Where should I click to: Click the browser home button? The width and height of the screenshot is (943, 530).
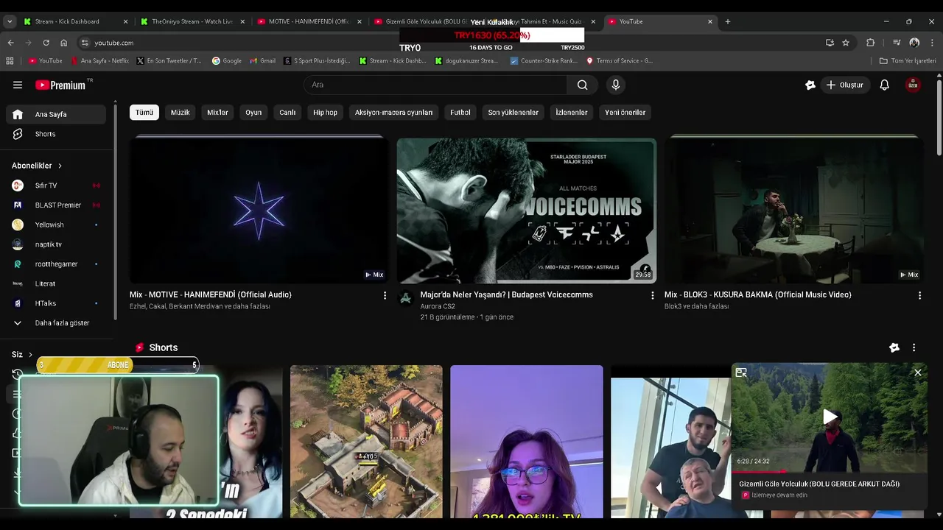63,43
